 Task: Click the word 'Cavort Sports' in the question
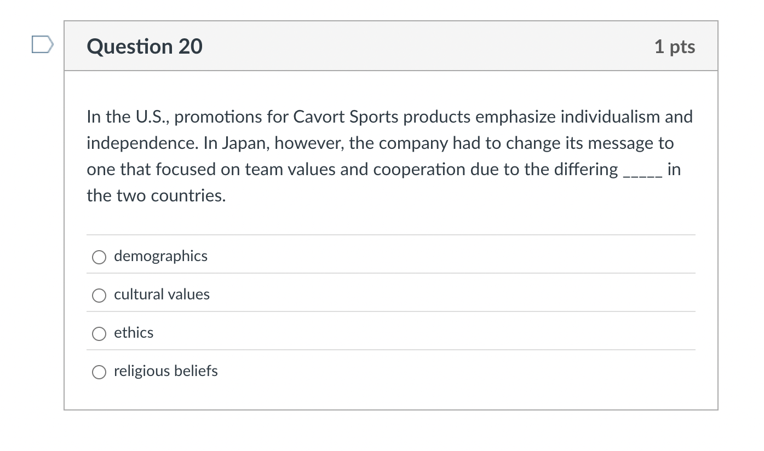coord(320,116)
